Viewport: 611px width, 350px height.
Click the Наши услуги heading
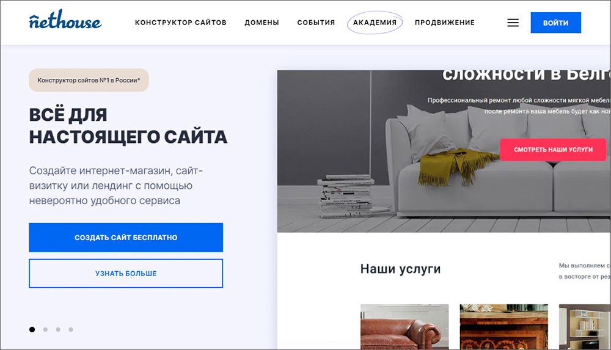(400, 269)
